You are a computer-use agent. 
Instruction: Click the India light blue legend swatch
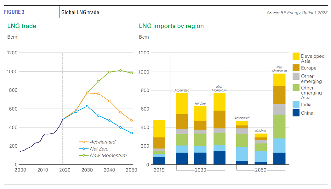click(x=296, y=105)
